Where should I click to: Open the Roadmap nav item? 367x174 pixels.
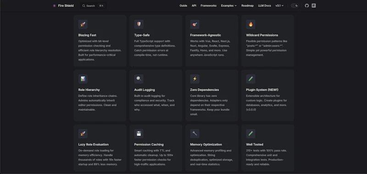click(247, 5)
